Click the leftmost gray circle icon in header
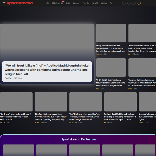The height and width of the screenshot is (156, 156). (124, 3)
